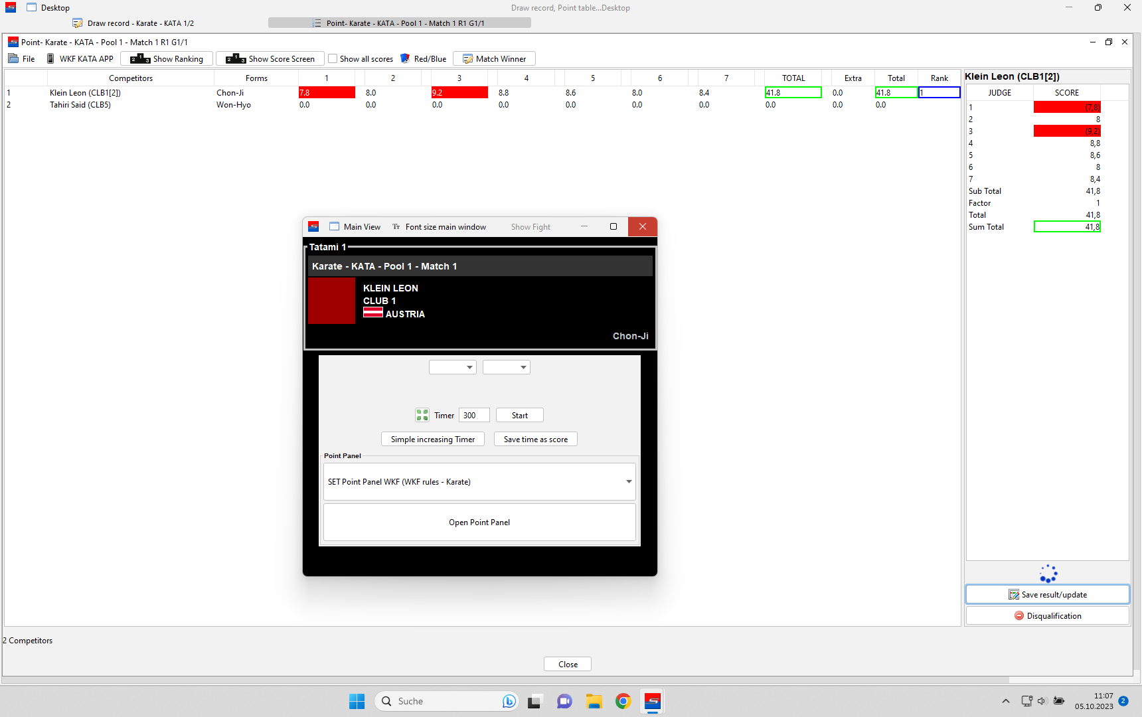The width and height of the screenshot is (1142, 717).
Task: Click Show Fight in the Tatami window
Action: [530, 226]
